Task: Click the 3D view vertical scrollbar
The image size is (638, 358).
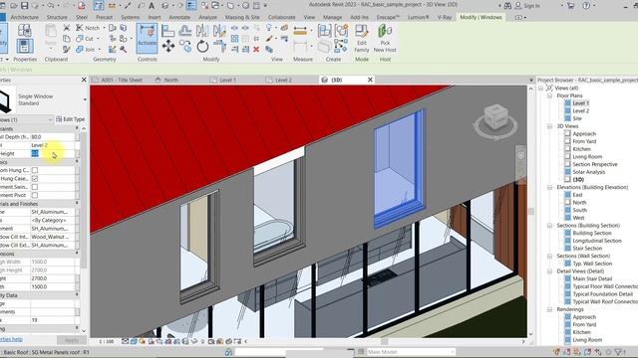Action: coord(530,211)
